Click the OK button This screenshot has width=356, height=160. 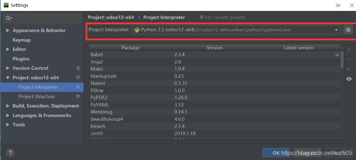[276, 153]
